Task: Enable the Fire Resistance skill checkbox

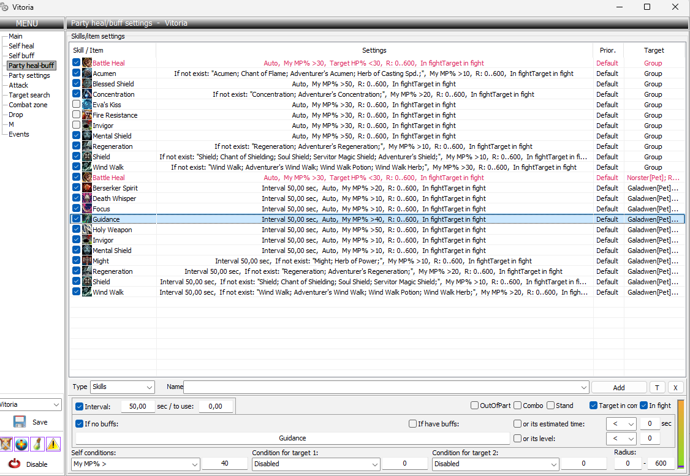Action: [76, 115]
